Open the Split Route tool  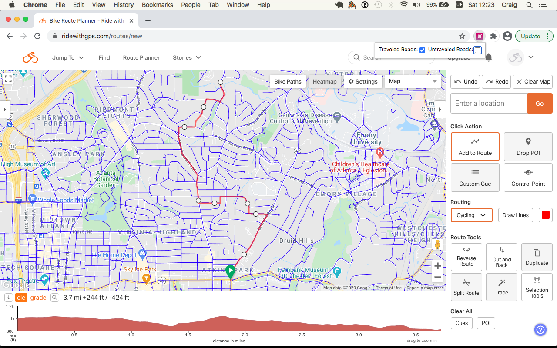pyautogui.click(x=466, y=287)
